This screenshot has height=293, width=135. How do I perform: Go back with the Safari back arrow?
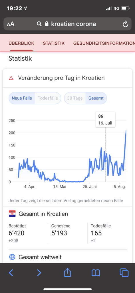point(11,273)
